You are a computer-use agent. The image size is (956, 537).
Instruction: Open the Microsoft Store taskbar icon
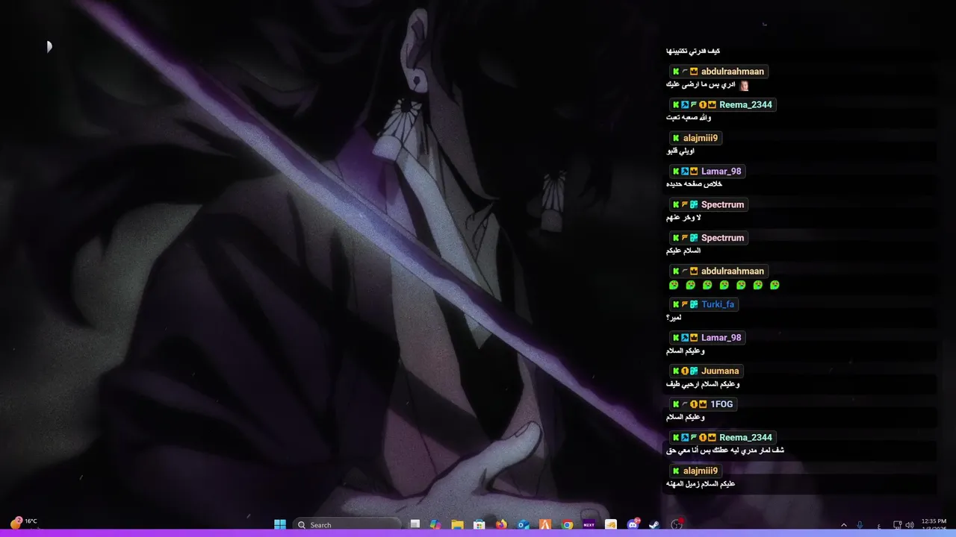click(x=479, y=524)
